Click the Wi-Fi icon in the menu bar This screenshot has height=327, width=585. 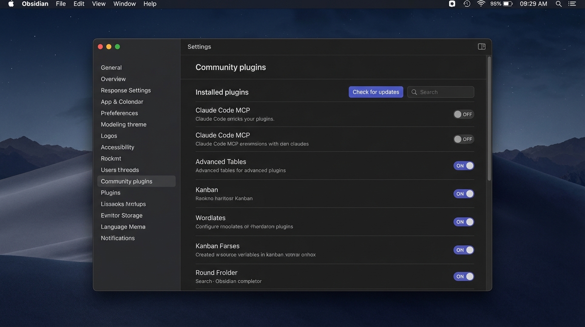tap(481, 3)
